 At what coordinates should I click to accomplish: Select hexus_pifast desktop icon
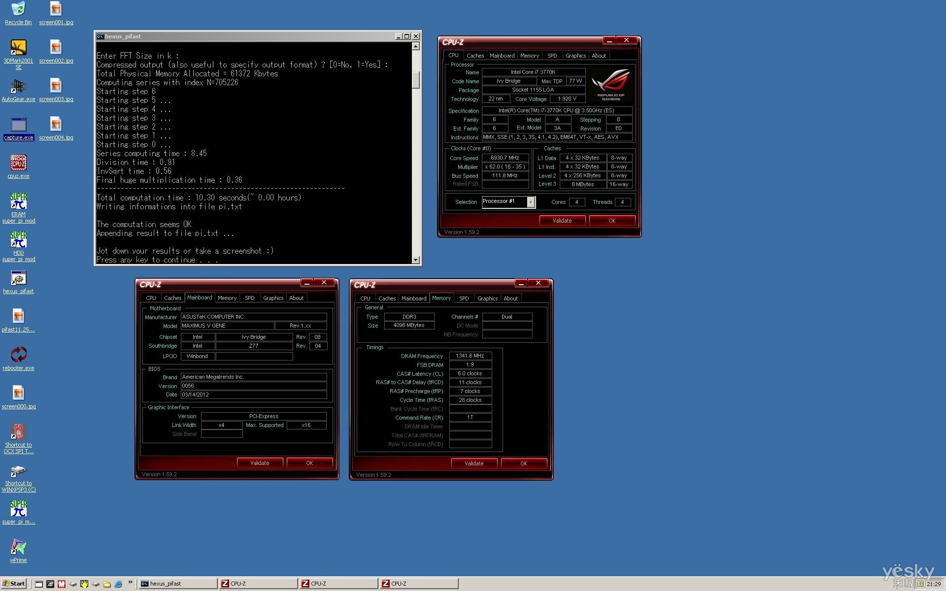(x=18, y=282)
